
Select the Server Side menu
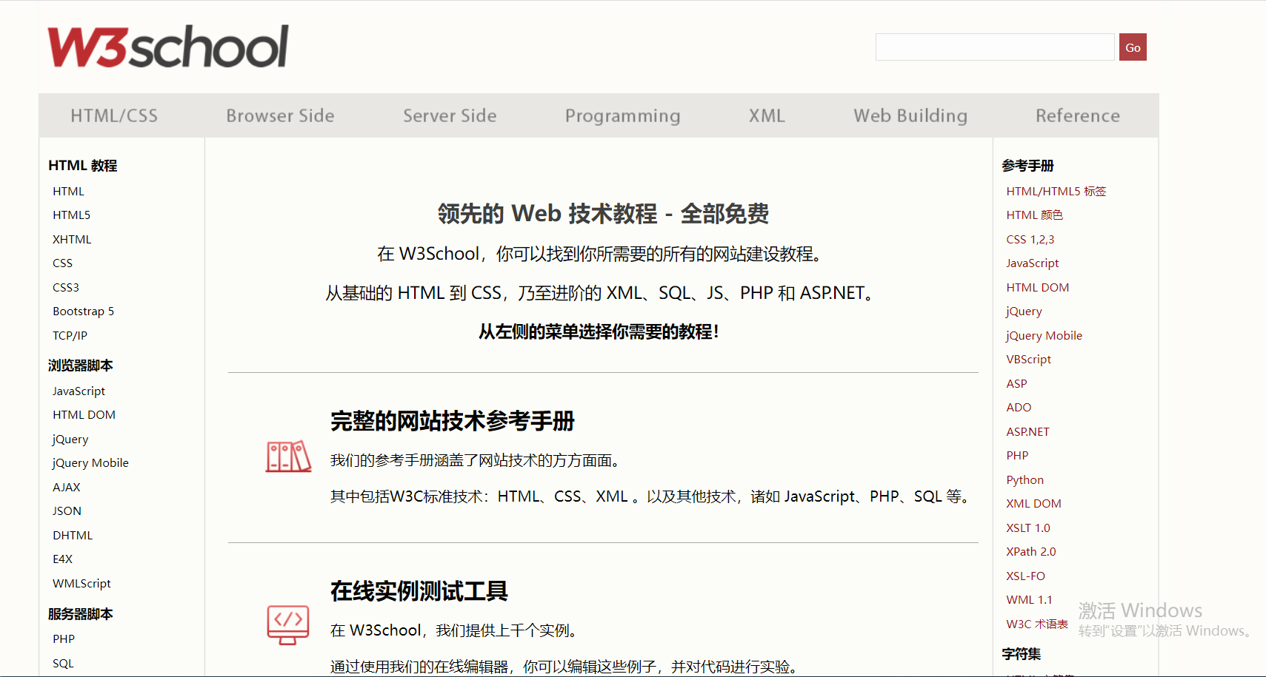pyautogui.click(x=450, y=116)
